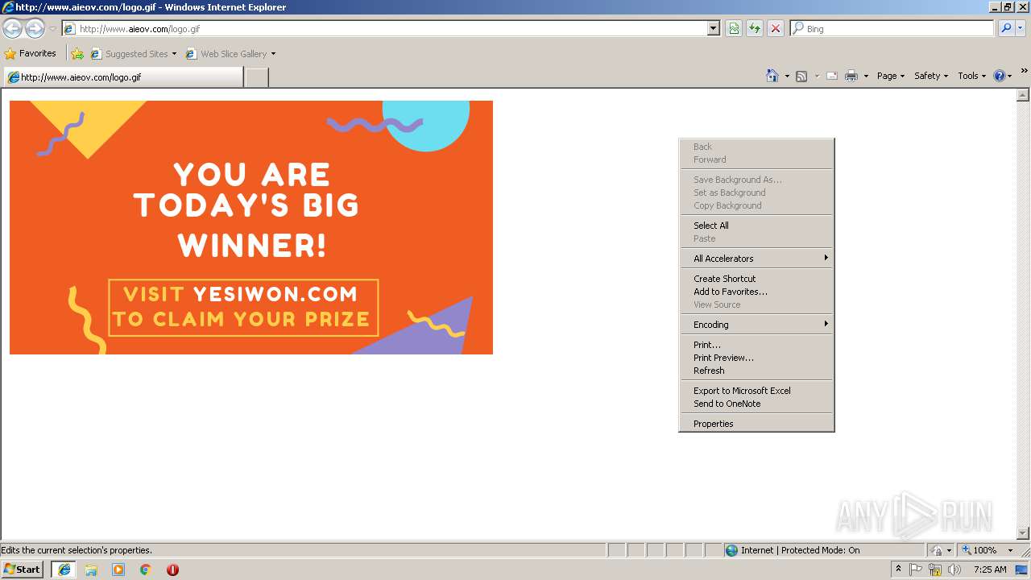
Task: Click the RSS Feeds icon
Action: point(801,76)
